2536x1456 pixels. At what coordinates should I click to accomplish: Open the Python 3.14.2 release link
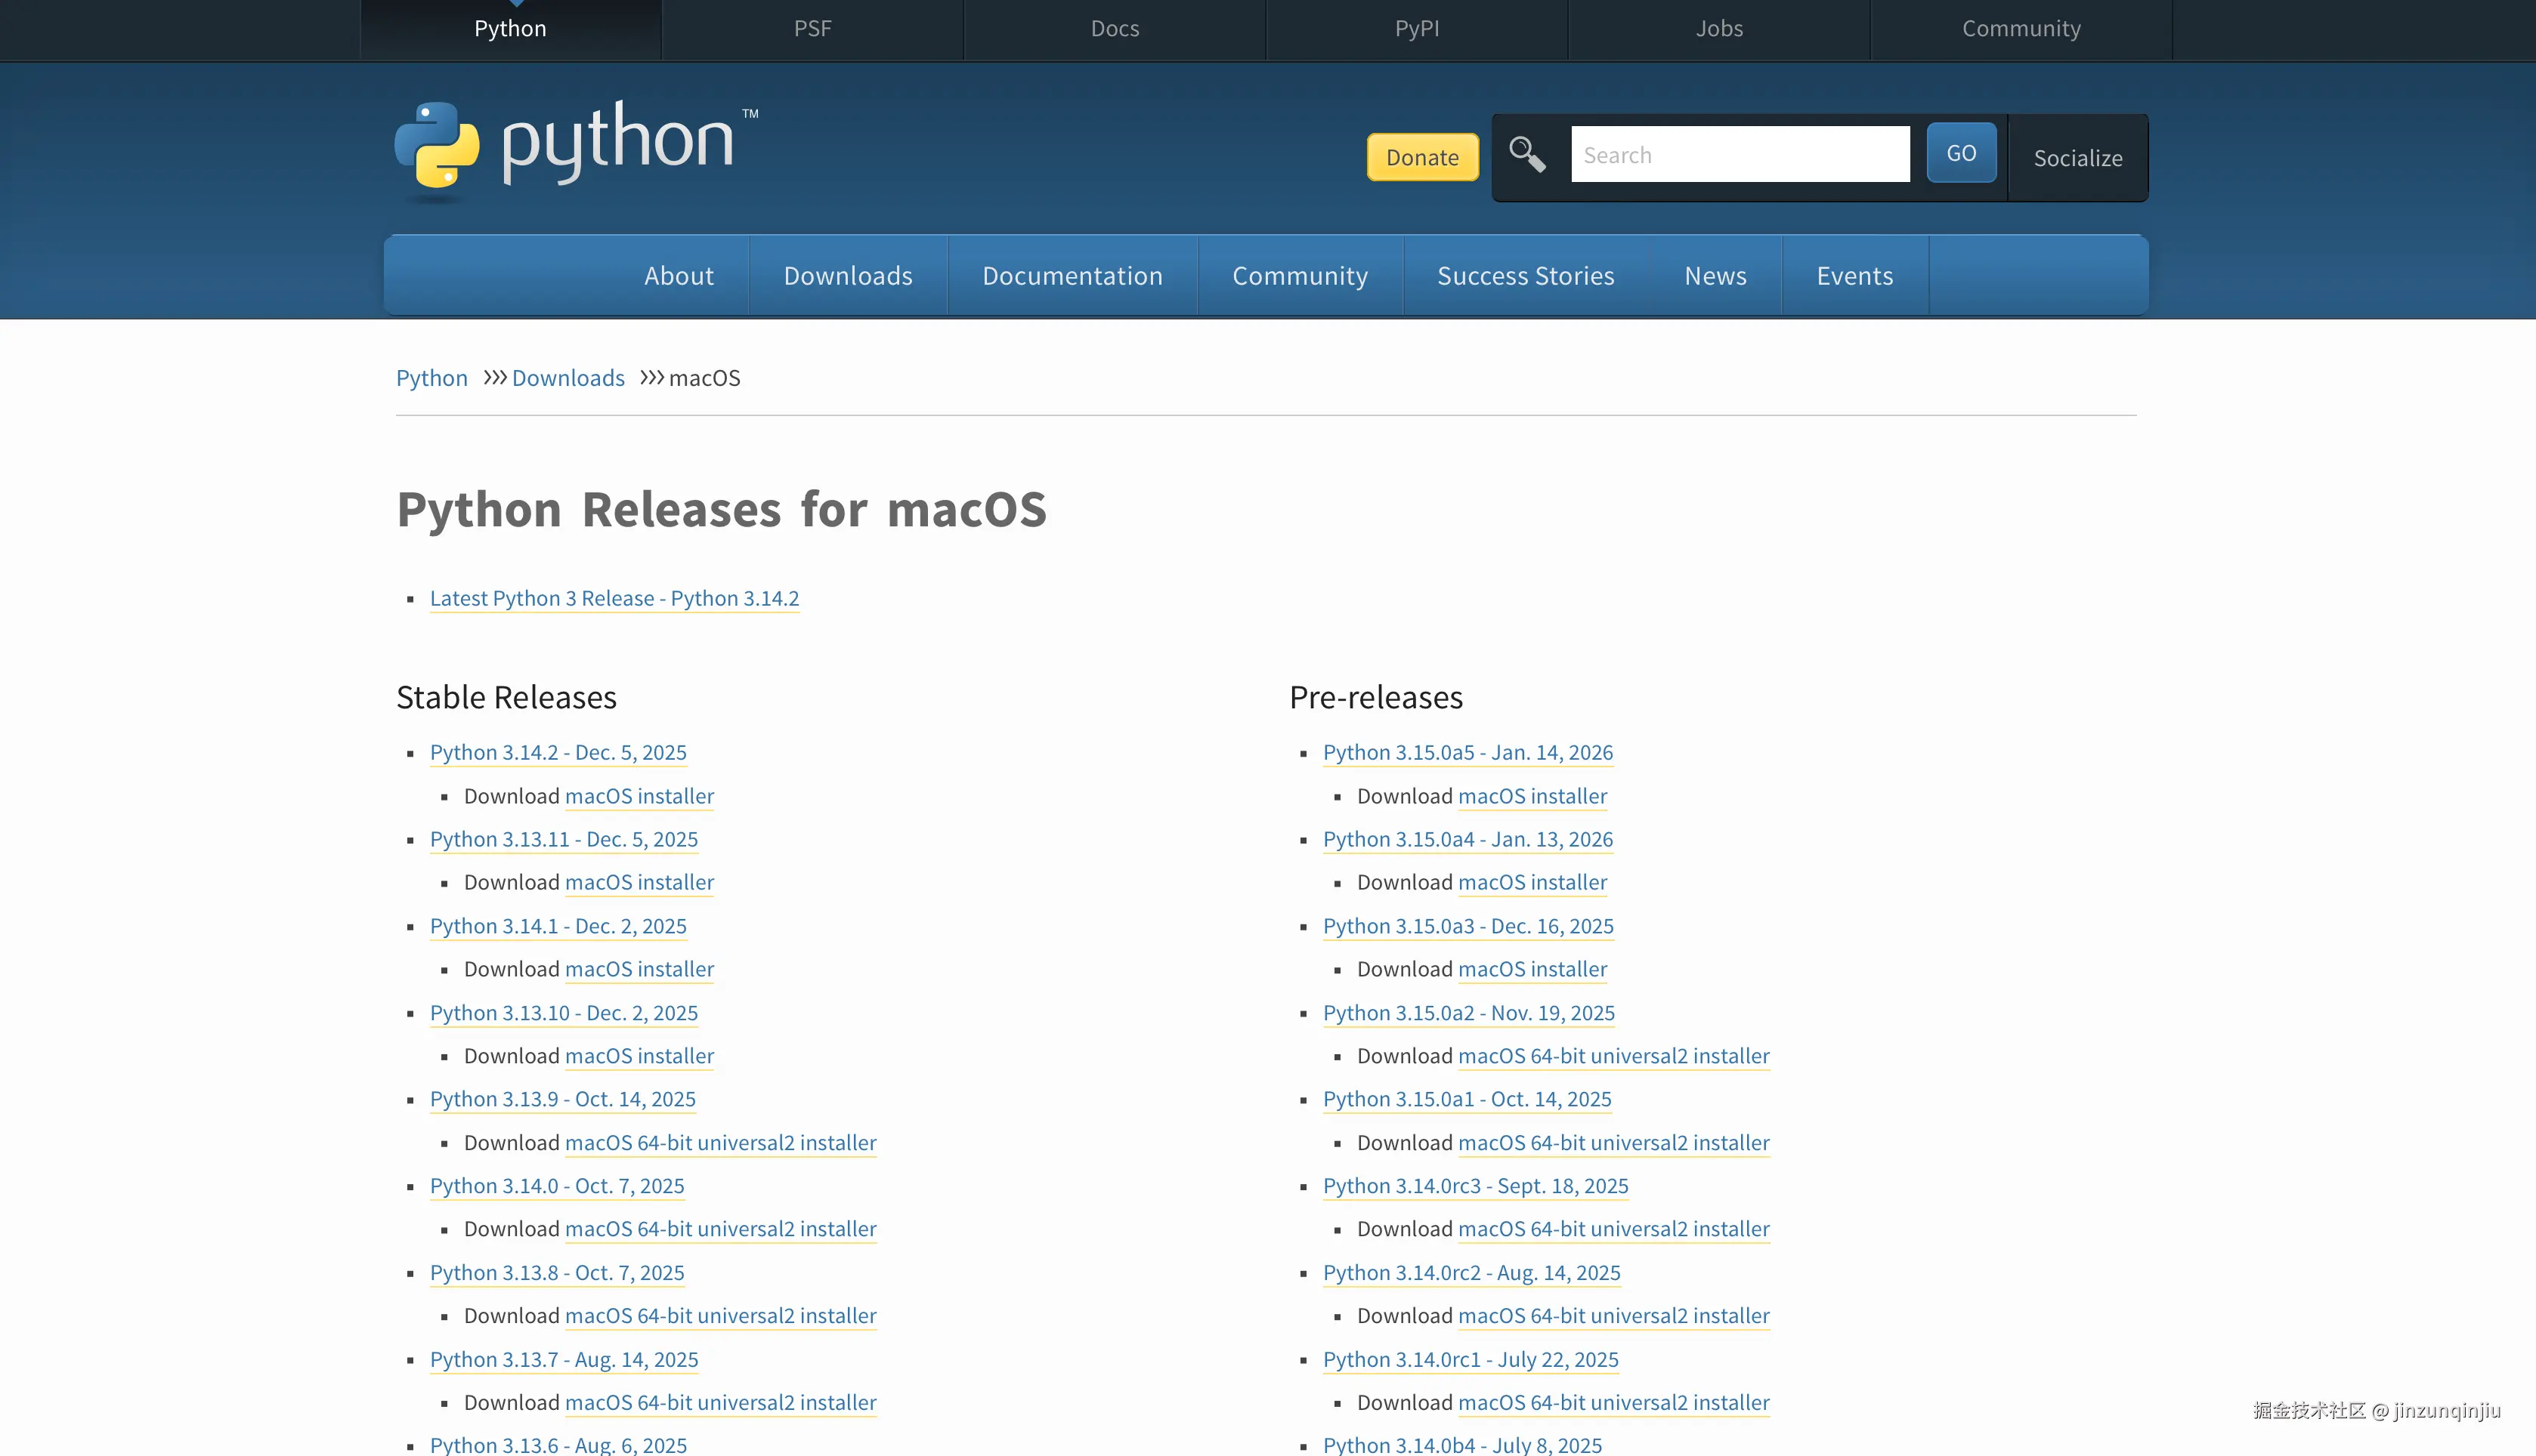point(557,752)
